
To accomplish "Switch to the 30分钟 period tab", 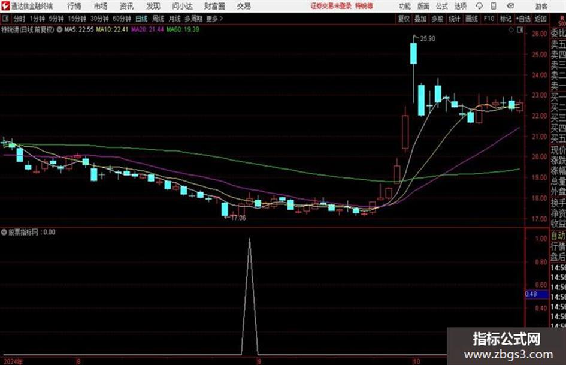I will coord(99,19).
